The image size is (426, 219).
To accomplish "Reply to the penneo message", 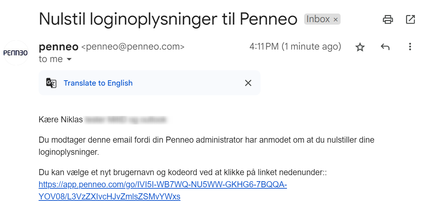I will [385, 47].
